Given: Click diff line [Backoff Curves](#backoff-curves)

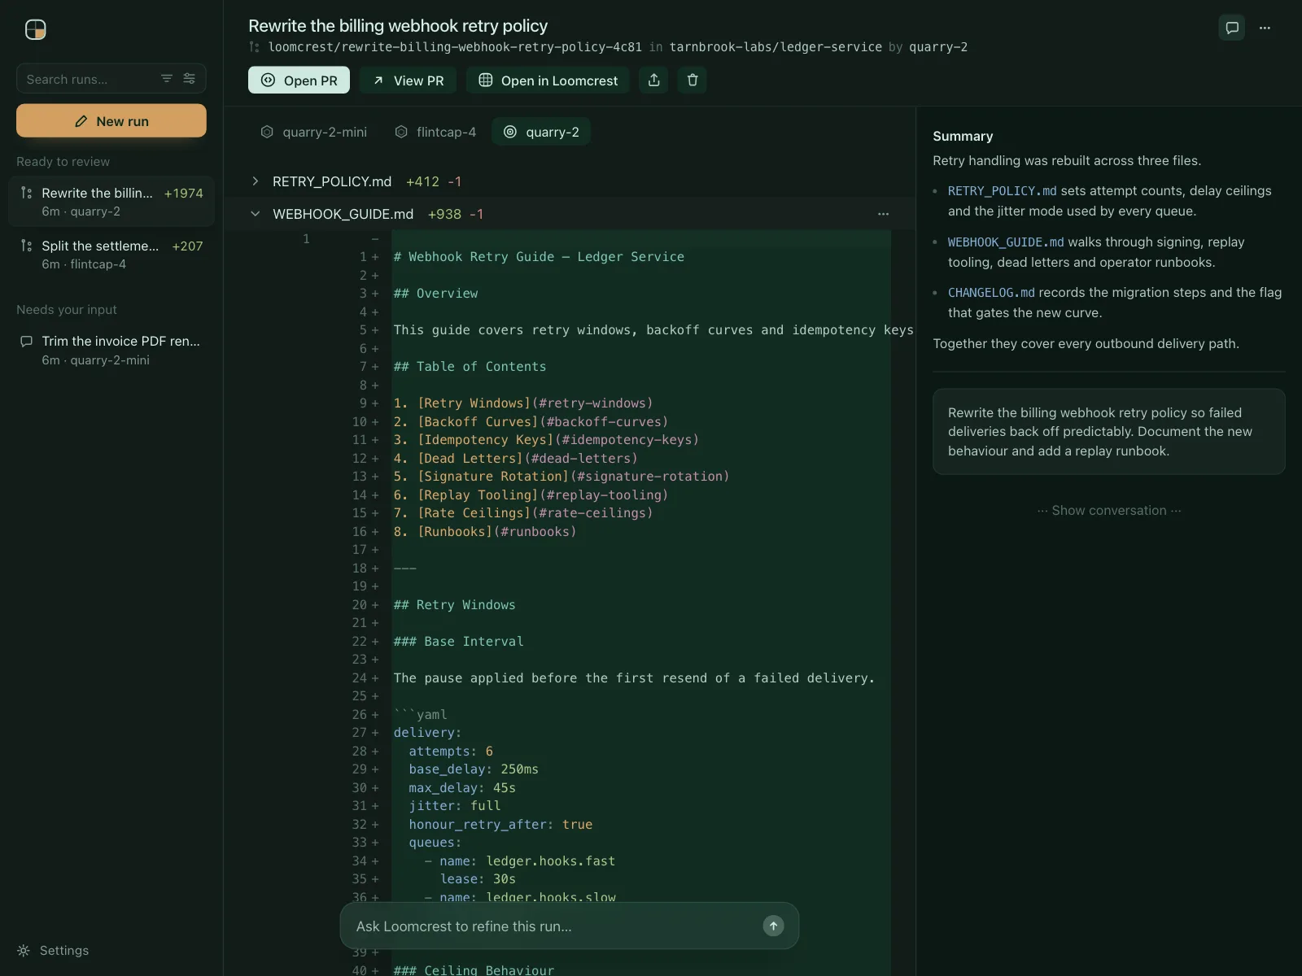Looking at the screenshot, I should (x=531, y=422).
